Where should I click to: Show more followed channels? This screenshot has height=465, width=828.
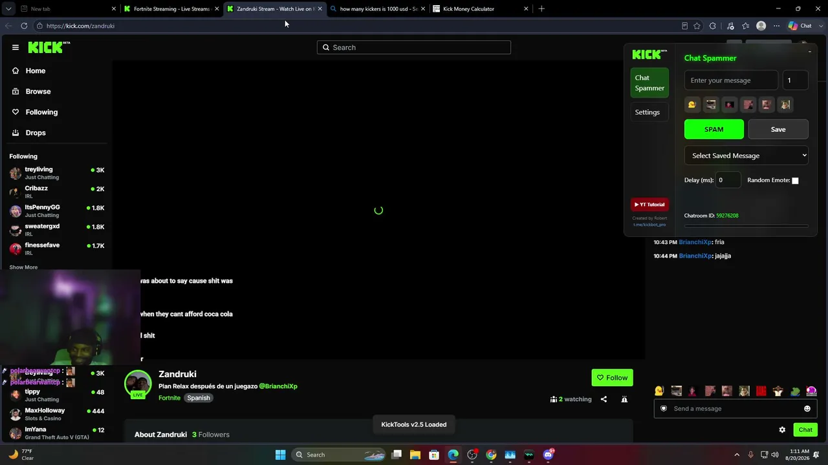coord(23,267)
